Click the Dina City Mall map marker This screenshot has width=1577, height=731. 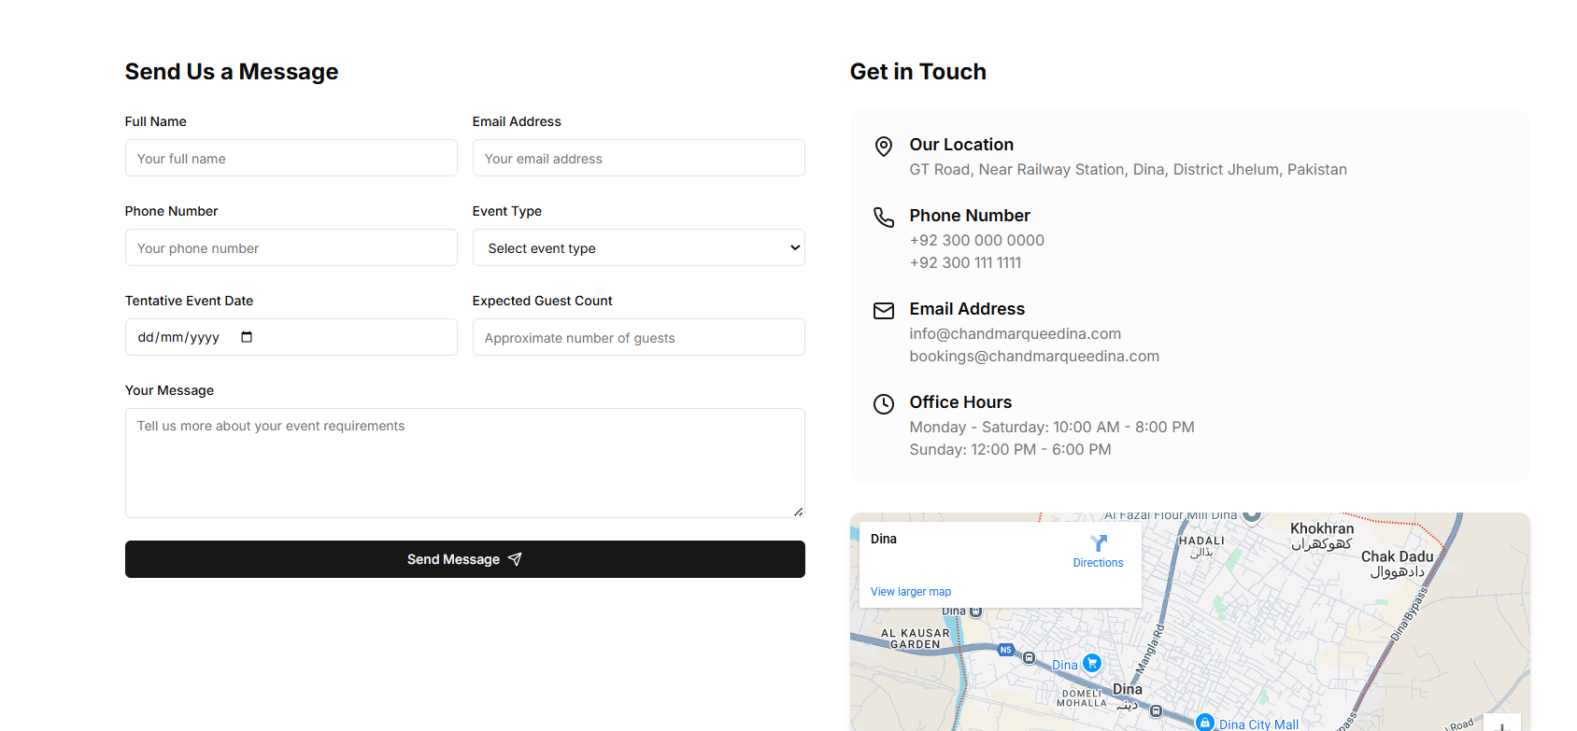click(1205, 723)
